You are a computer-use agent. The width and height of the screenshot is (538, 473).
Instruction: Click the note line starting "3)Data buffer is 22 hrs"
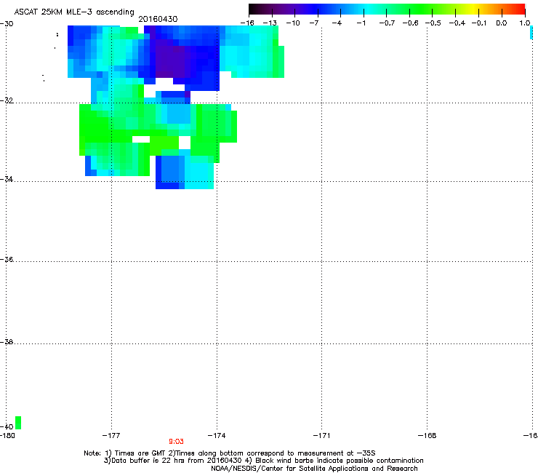263,461
